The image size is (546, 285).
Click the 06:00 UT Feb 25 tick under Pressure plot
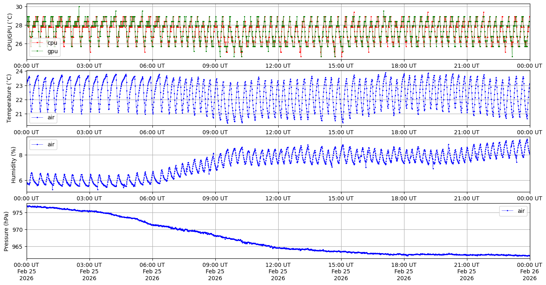[x=152, y=271]
